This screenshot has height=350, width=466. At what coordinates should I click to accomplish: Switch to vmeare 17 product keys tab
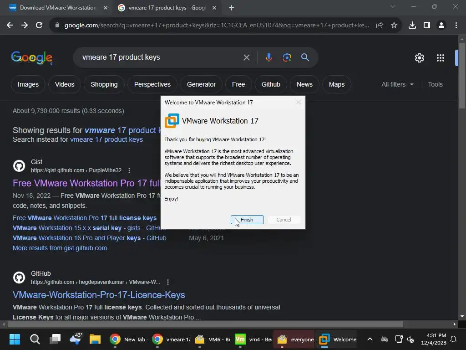click(x=167, y=8)
